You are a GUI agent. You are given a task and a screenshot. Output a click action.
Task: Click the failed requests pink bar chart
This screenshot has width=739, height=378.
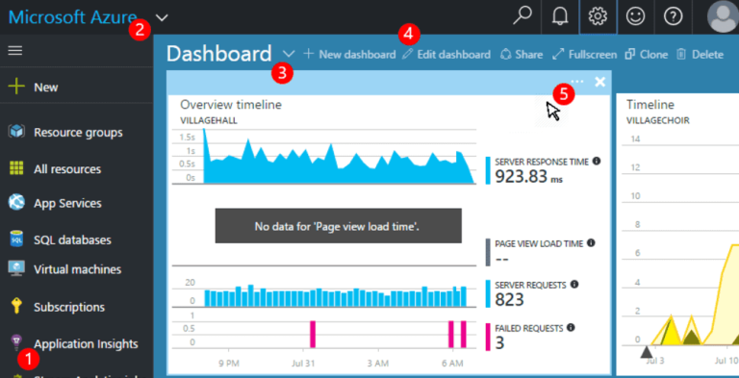tap(388, 334)
